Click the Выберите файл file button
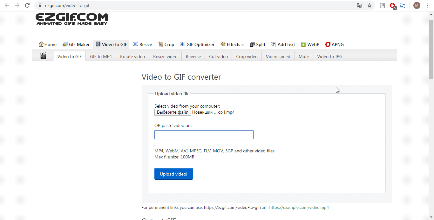This screenshot has width=434, height=220. point(173,112)
